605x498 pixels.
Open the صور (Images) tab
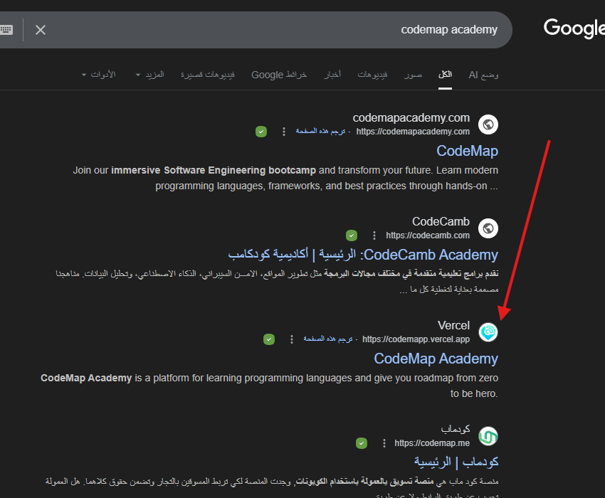pyautogui.click(x=413, y=75)
